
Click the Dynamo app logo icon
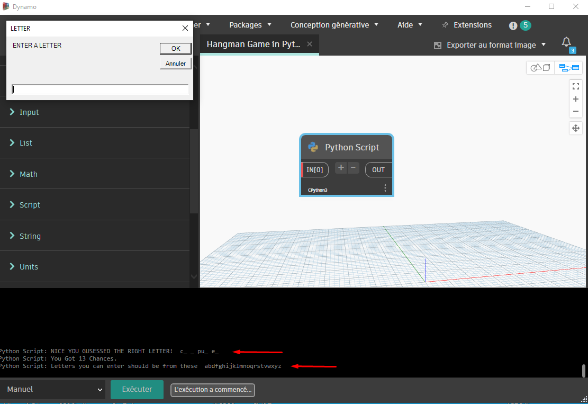(6, 7)
